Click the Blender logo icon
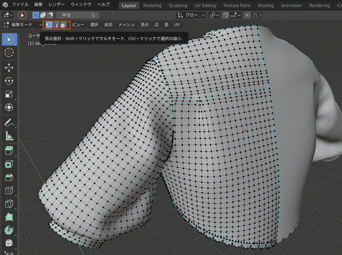Viewport: 342px width, 255px height. [x=5, y=4]
